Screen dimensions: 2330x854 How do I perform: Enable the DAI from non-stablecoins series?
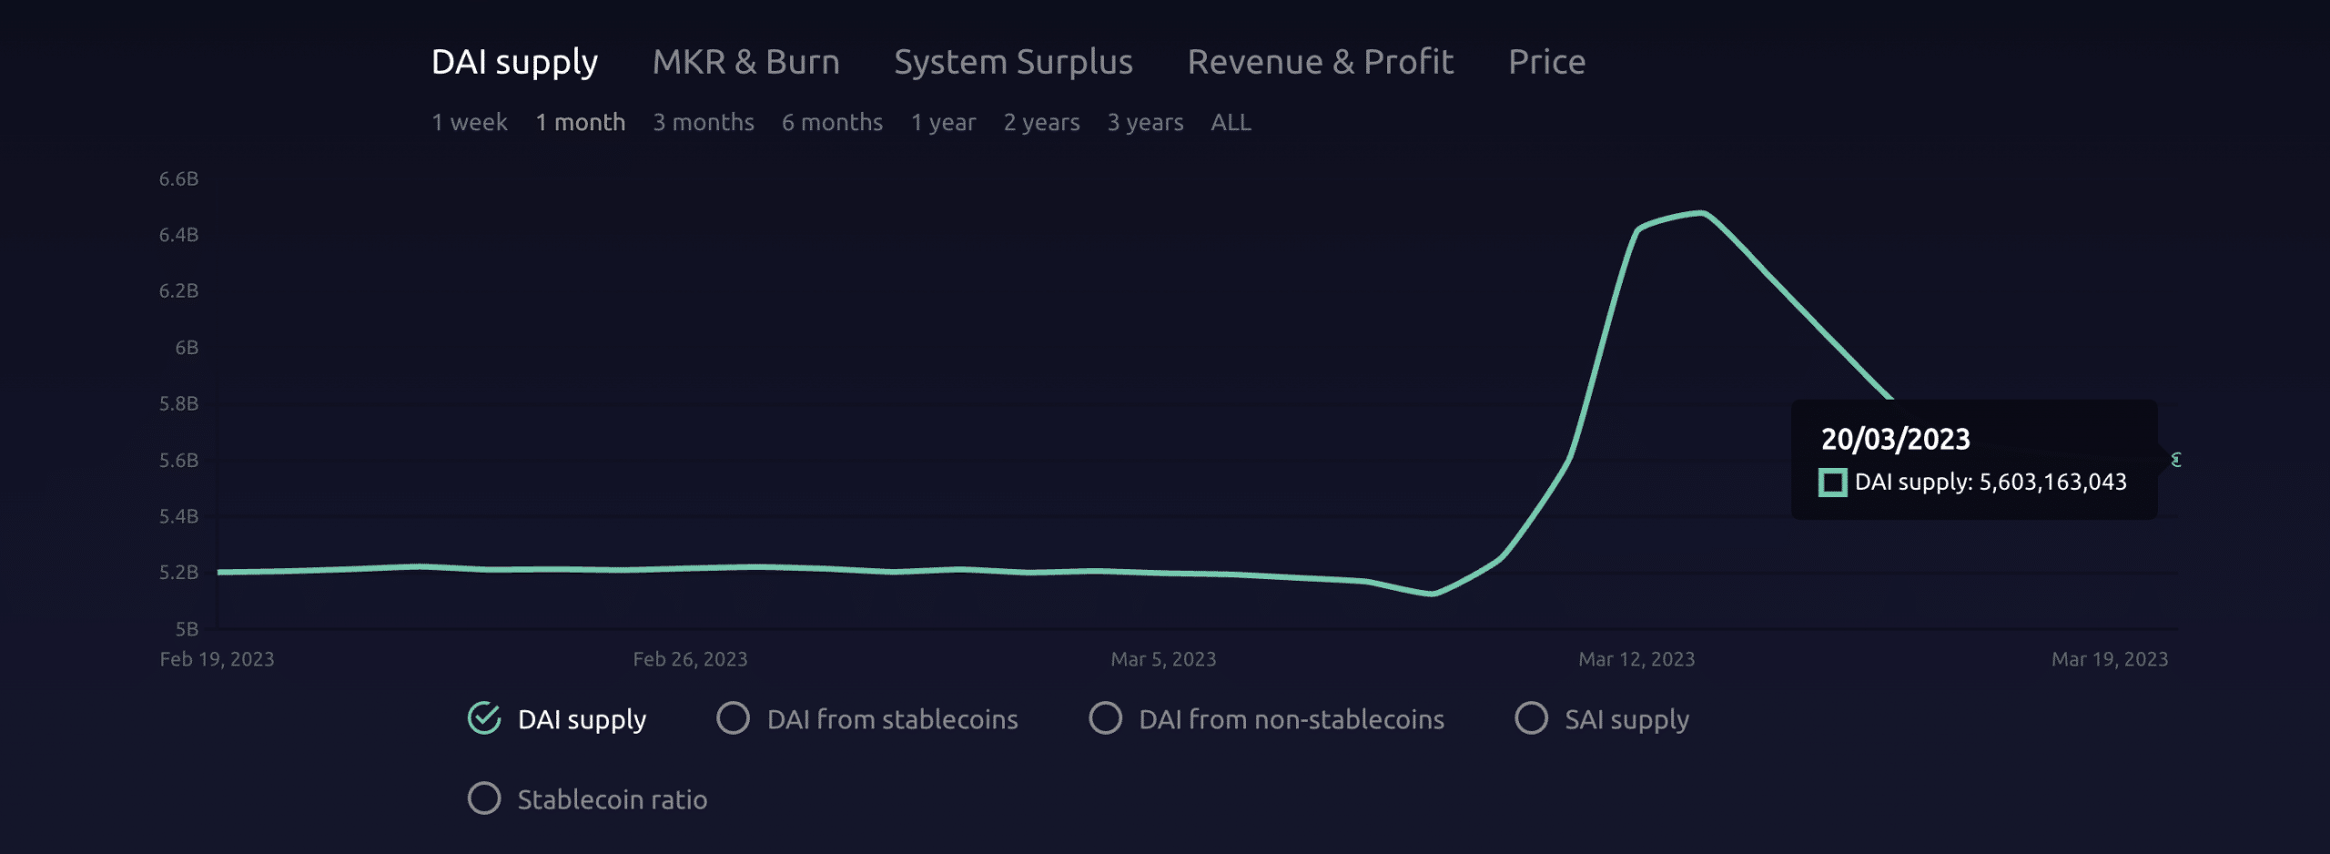tap(1106, 719)
